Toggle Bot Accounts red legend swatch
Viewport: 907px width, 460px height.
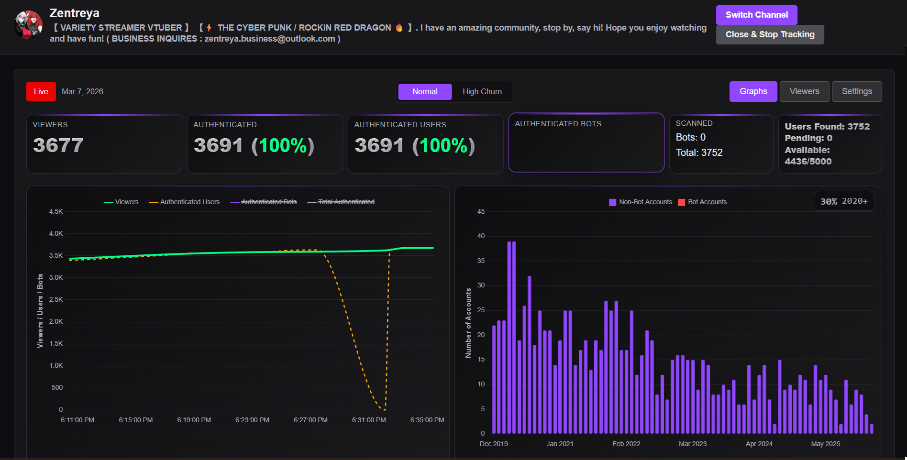point(682,202)
